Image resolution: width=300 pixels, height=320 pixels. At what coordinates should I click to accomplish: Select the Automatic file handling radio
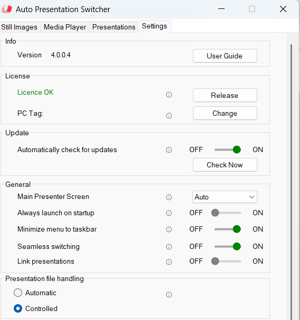coord(18,293)
